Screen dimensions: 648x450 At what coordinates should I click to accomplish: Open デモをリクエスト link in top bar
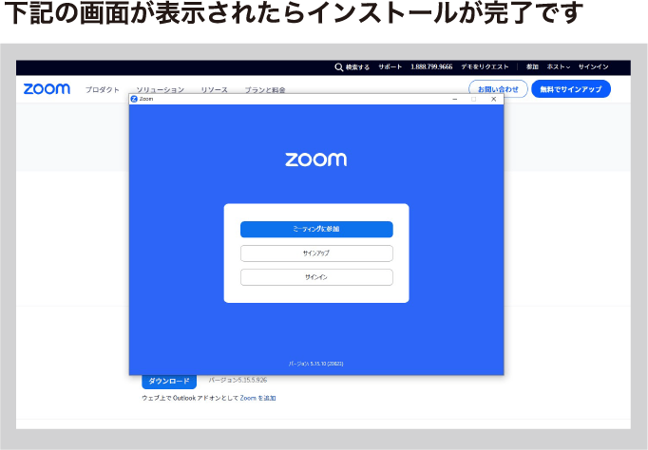tap(485, 66)
